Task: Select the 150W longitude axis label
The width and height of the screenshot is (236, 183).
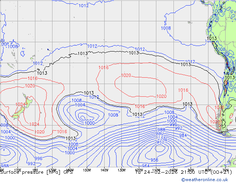Action: tap(87, 170)
